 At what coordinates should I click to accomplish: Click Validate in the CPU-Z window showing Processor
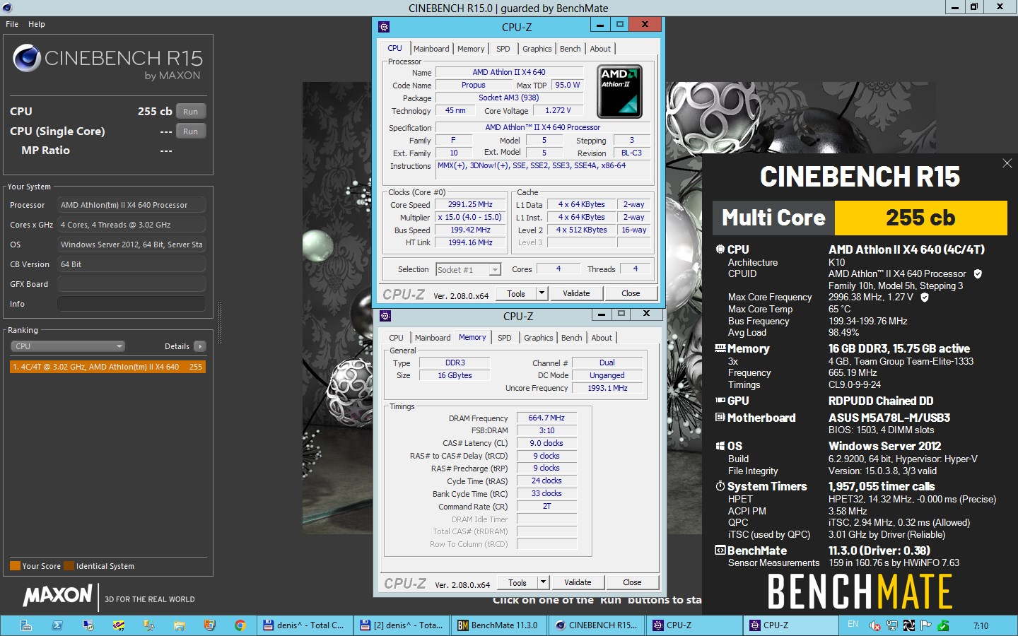(576, 293)
